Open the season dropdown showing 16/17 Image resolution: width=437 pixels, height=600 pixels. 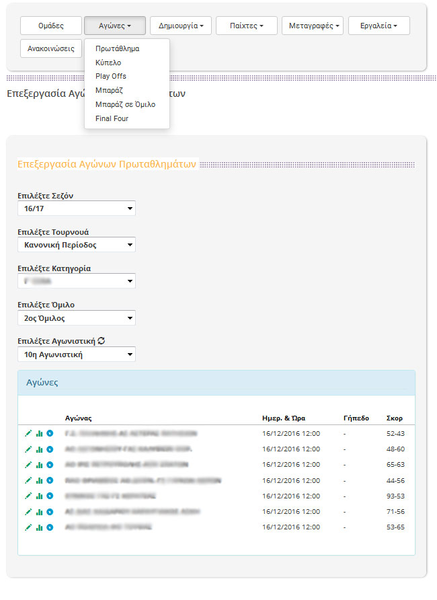click(x=77, y=209)
